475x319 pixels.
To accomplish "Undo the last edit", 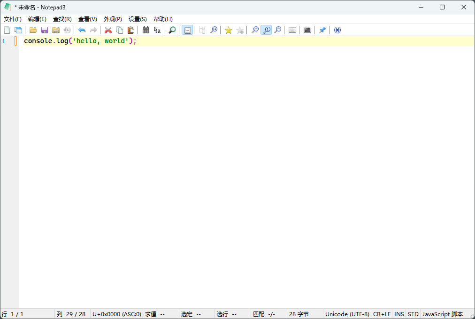I will [82, 30].
